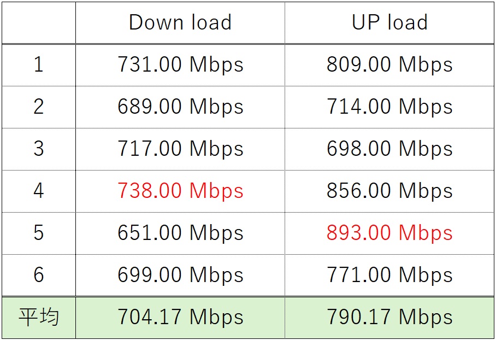The image size is (496, 340).
Task: Click the 856.00 Mbps cell
Action: click(x=389, y=191)
